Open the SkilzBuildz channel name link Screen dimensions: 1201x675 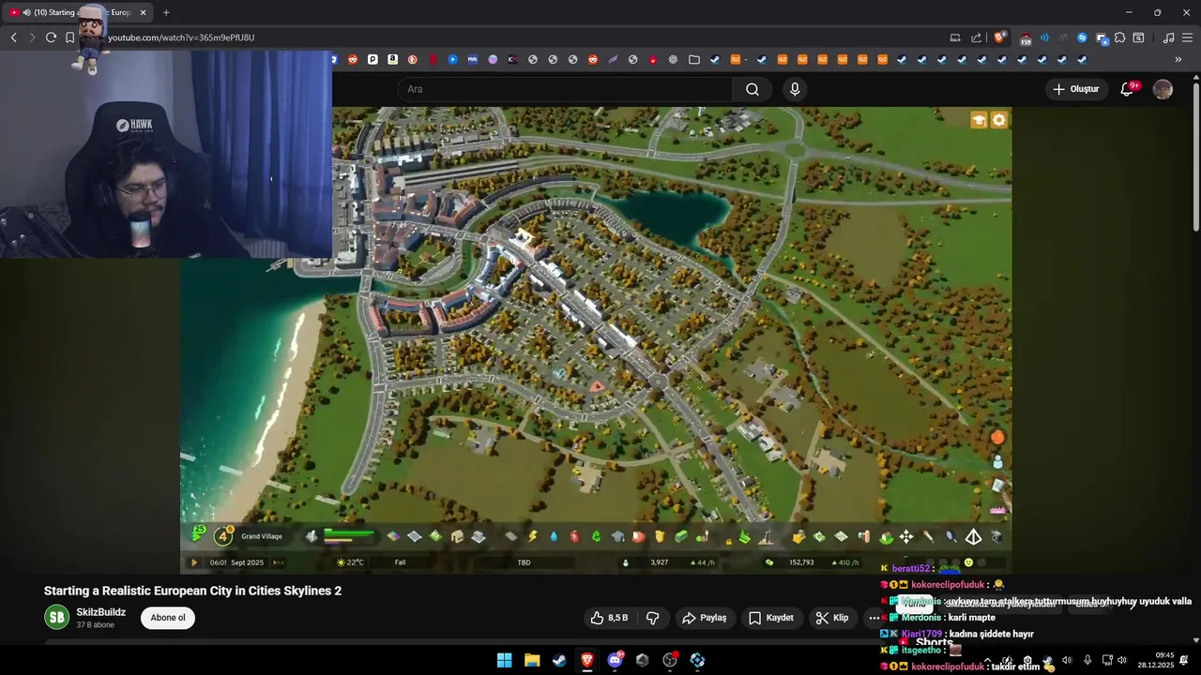click(x=101, y=612)
